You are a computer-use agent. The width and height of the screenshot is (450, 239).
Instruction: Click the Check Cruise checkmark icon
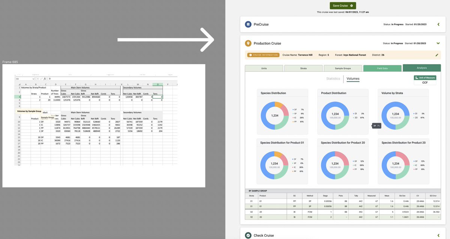click(x=248, y=235)
